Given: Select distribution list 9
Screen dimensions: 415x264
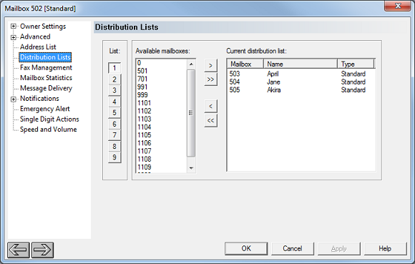Looking at the screenshot, I should [114, 157].
